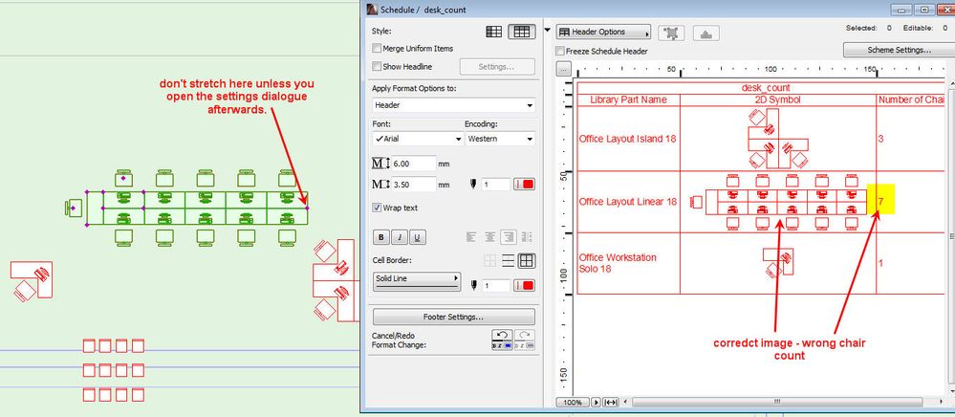The image size is (955, 417).
Task: Enable the Freeze Schedule Header checkbox
Action: tap(560, 52)
